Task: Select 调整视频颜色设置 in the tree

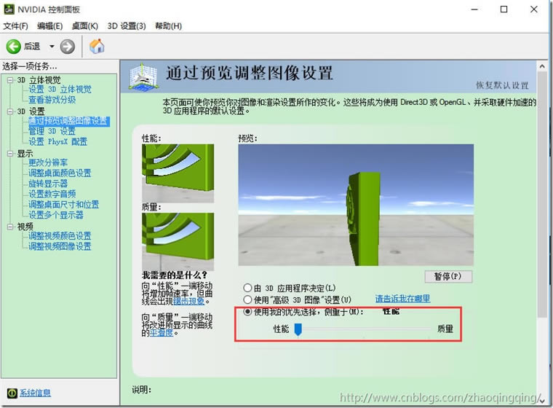Action: 60,236
